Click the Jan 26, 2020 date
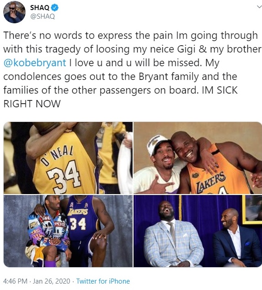The width and height of the screenshot is (262, 290). 52,281
